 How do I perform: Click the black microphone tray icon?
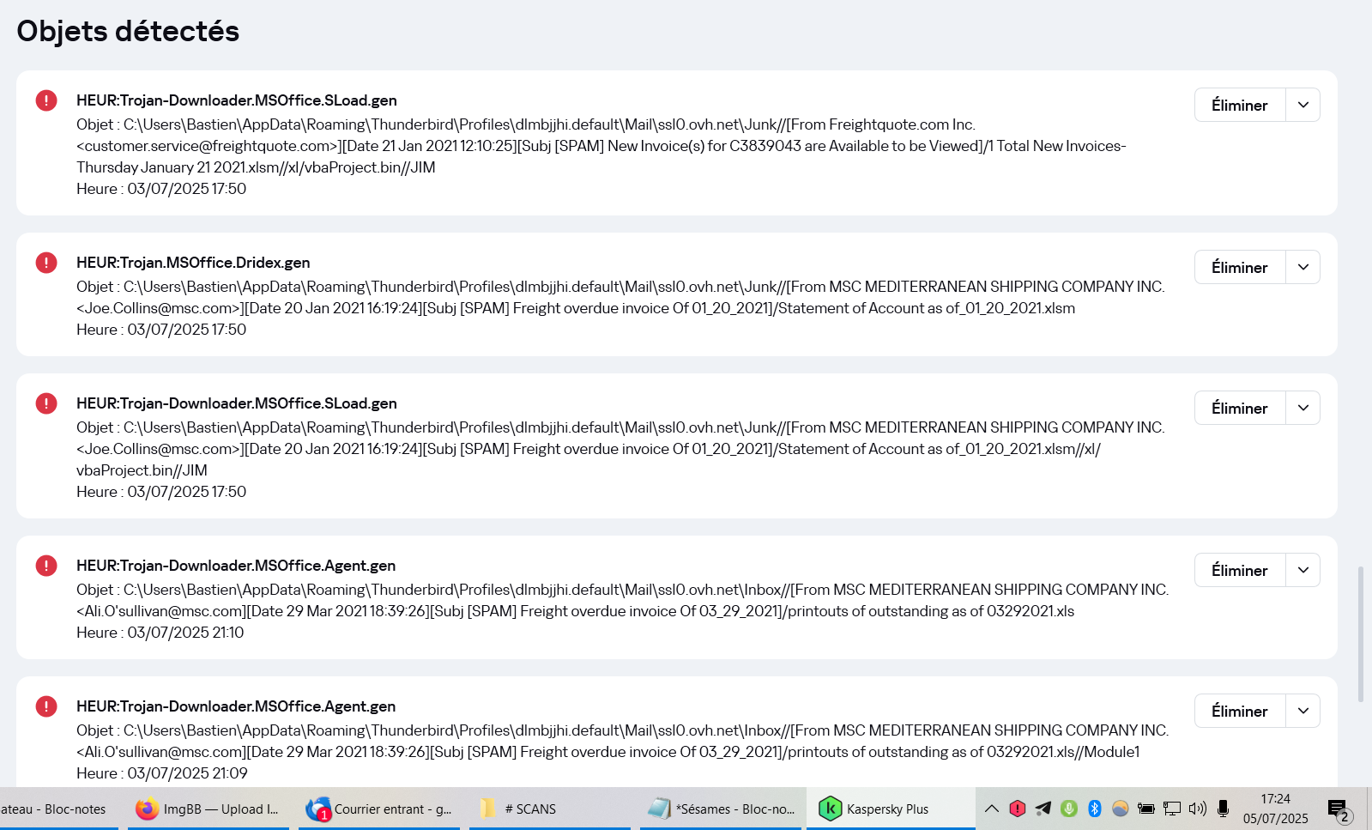point(1224,809)
